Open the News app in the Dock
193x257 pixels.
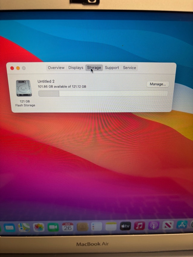(x=168, y=225)
